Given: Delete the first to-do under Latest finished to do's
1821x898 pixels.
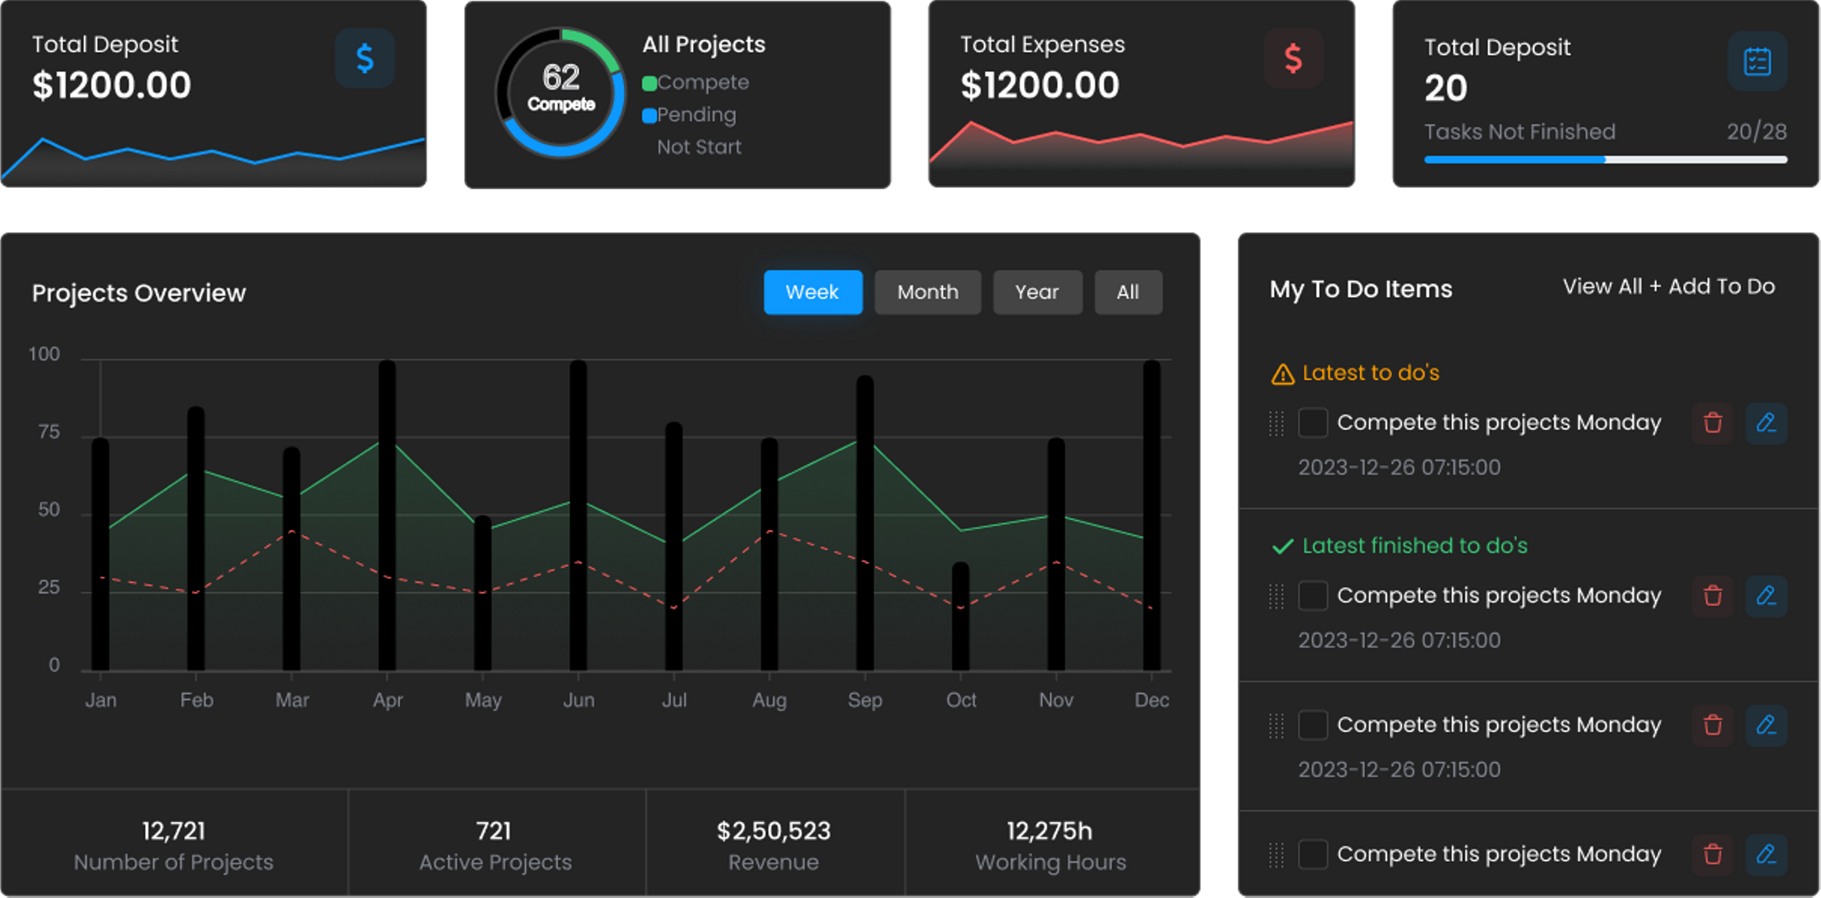Looking at the screenshot, I should pyautogui.click(x=1713, y=596).
